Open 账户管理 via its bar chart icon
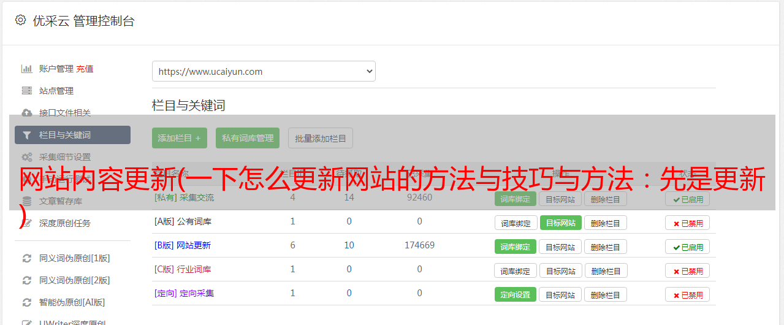This screenshot has height=325, width=784. point(26,69)
